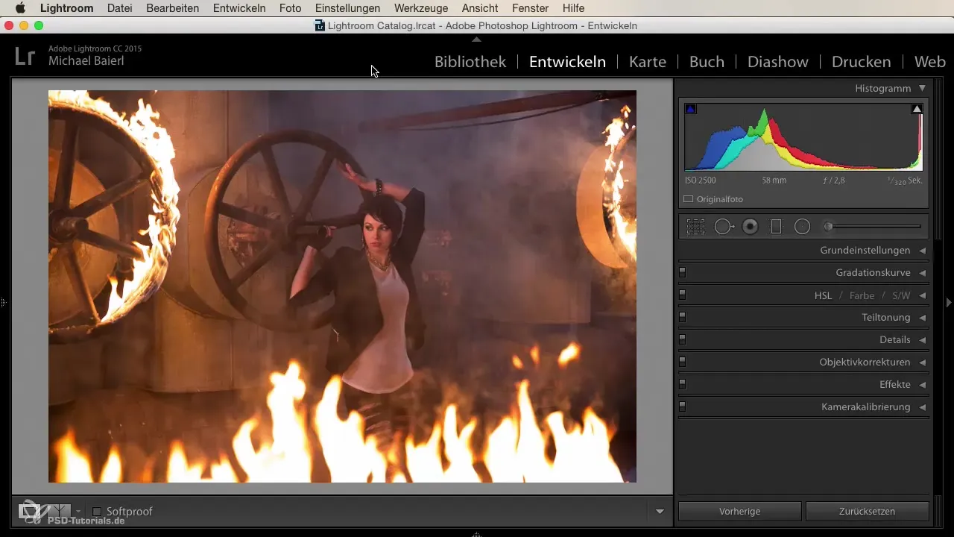Screen dimensions: 954x537
Task: Hide the top module picker panel arrow
Action: point(477,39)
